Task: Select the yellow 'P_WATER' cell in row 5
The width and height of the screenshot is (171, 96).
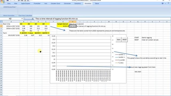Action: pyautogui.click(x=24, y=33)
